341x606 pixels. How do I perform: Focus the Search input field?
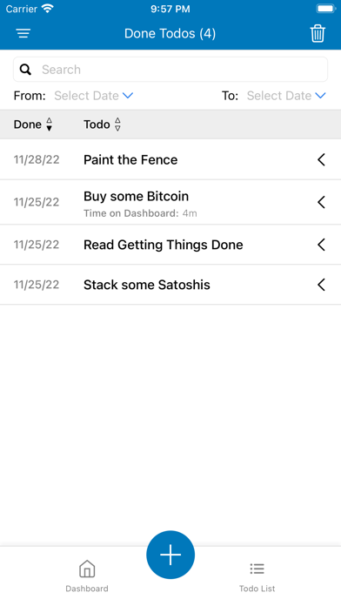(170, 70)
